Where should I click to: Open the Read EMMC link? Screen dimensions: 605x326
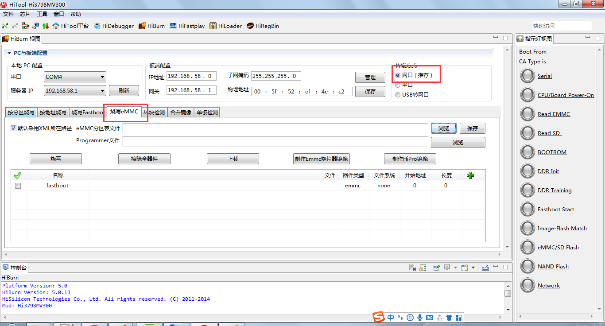[x=554, y=114]
